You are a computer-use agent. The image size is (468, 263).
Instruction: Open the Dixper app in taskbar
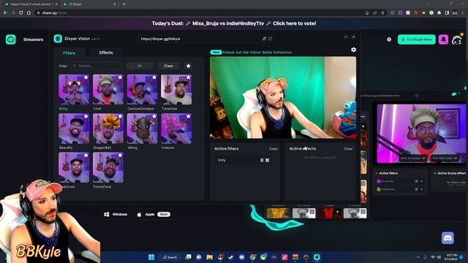pyautogui.click(x=317, y=257)
